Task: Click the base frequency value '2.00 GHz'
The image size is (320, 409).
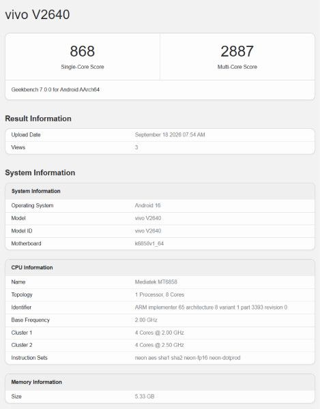Action: (x=146, y=320)
